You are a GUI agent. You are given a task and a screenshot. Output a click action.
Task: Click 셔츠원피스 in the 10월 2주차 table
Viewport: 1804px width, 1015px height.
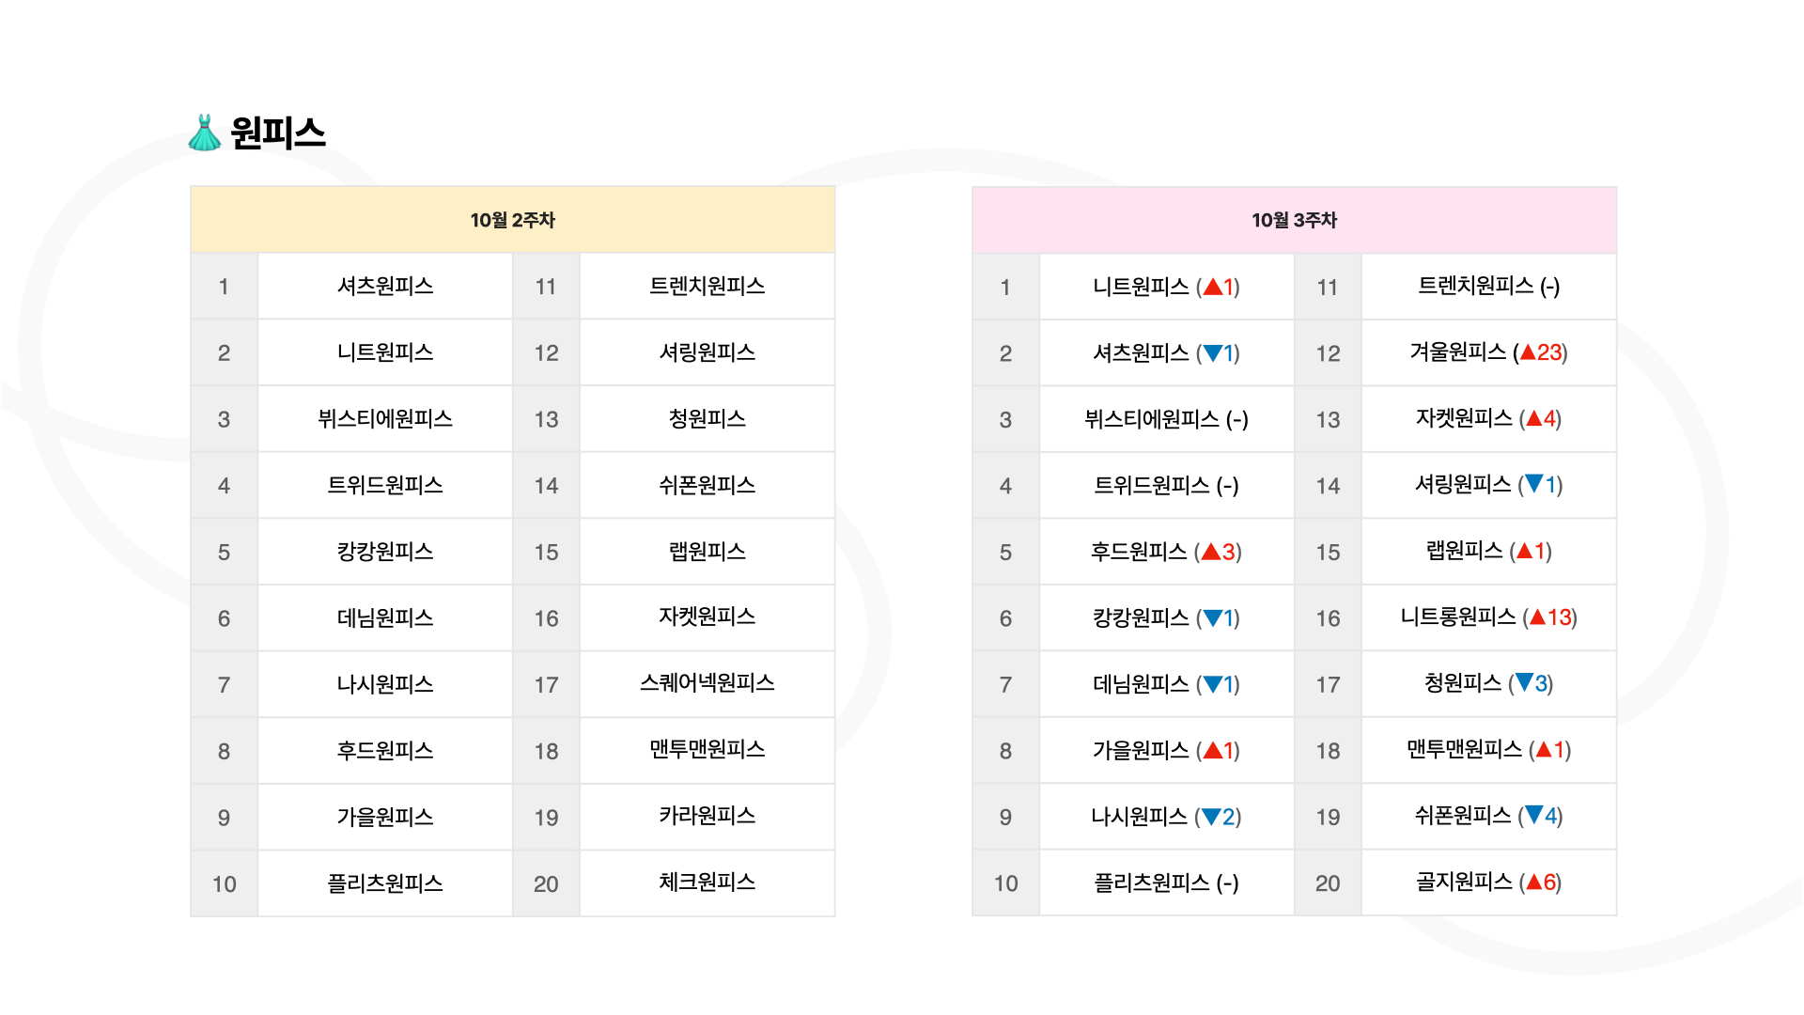tap(385, 286)
